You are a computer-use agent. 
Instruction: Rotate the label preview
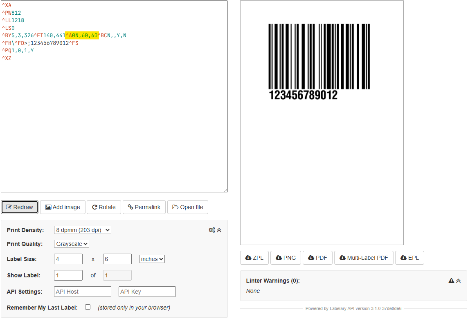coord(104,207)
